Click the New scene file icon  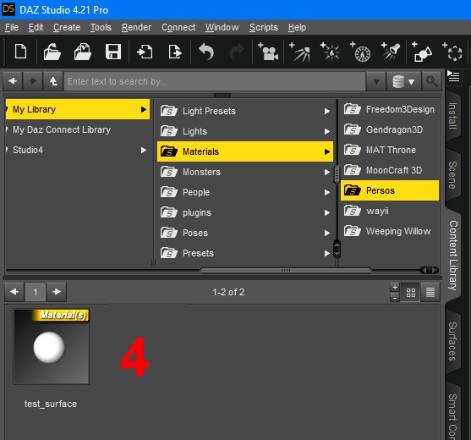point(21,52)
